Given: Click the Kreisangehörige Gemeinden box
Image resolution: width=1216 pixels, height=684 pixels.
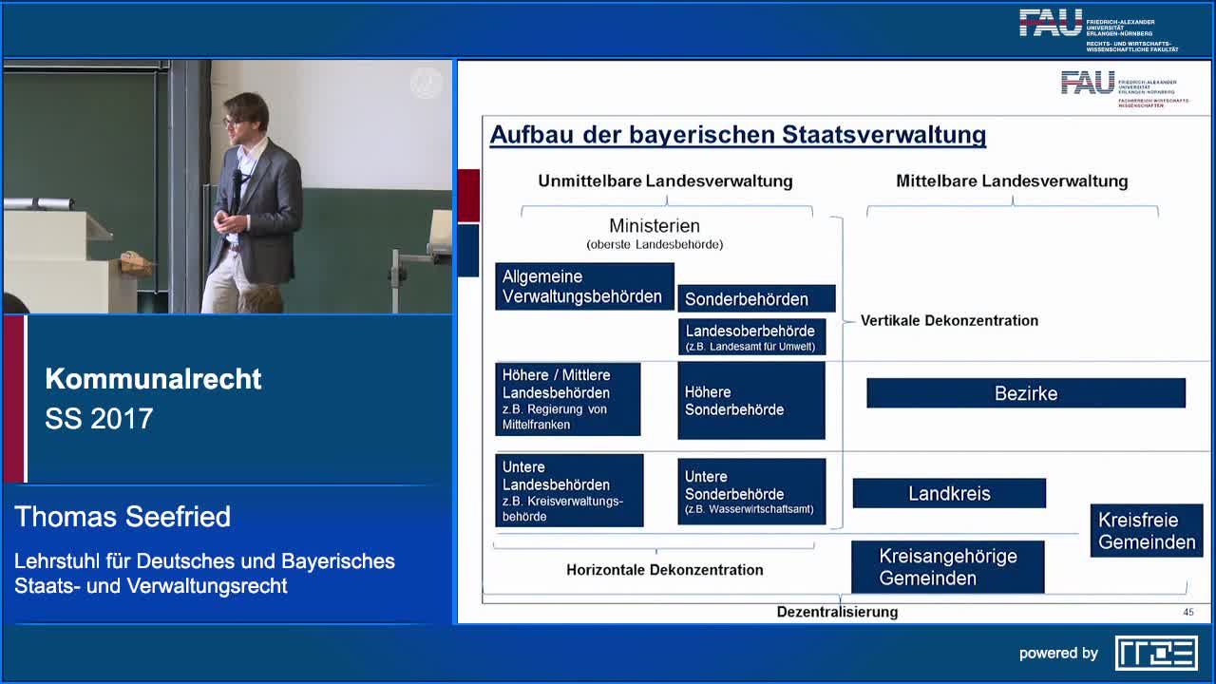Looking at the screenshot, I should click(x=947, y=567).
